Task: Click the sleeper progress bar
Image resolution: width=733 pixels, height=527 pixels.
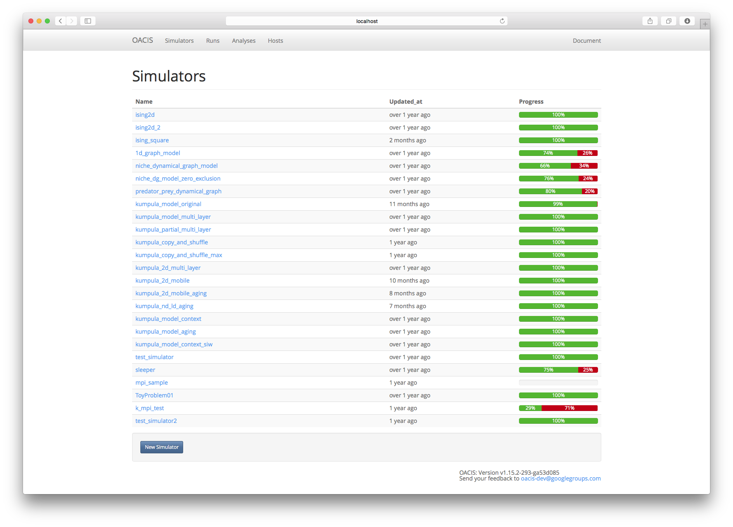Action: (558, 370)
